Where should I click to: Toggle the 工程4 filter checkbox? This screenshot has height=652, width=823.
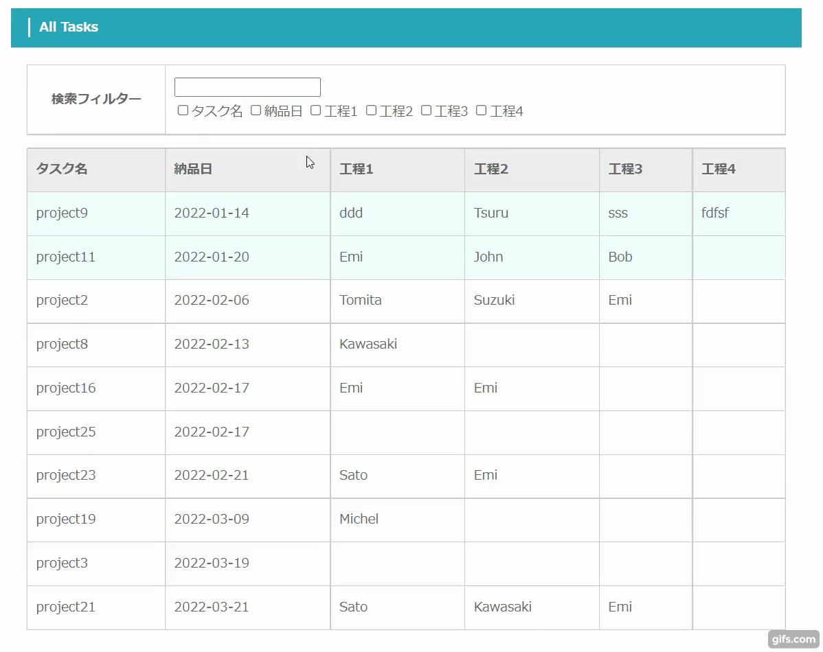coord(481,110)
